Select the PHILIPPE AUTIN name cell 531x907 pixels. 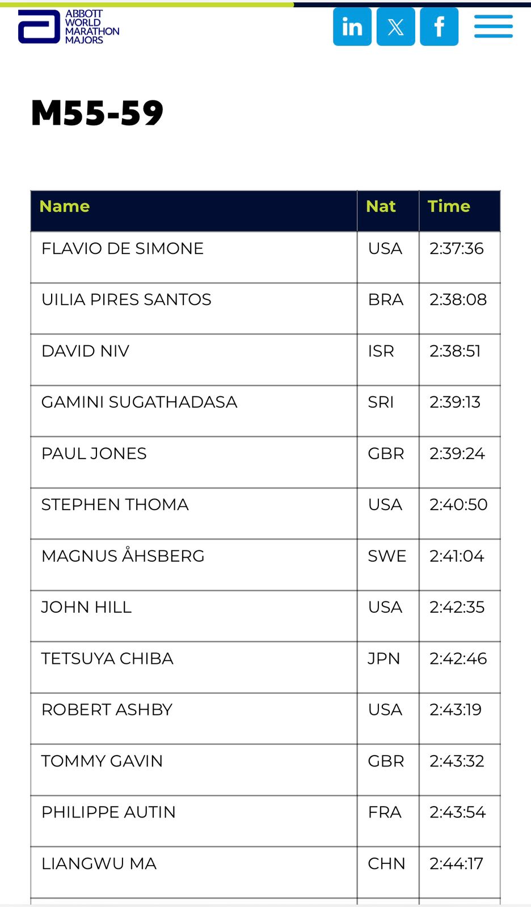click(x=193, y=821)
